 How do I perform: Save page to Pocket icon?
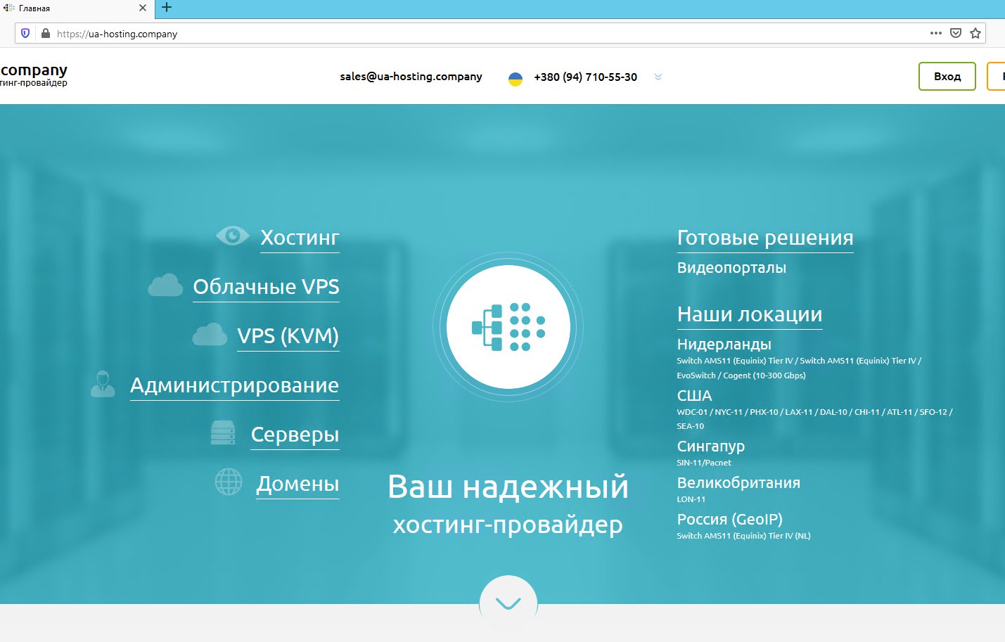click(955, 33)
